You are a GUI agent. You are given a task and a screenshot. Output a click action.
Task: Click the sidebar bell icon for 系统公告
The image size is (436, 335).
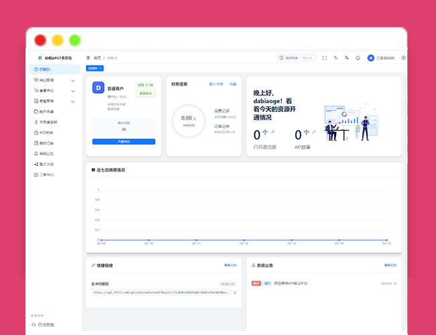coord(36,153)
